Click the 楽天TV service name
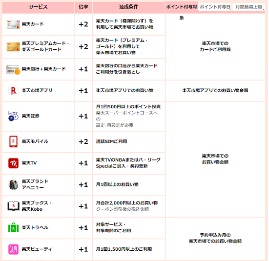This screenshot has height=261, width=269. pos(29,163)
